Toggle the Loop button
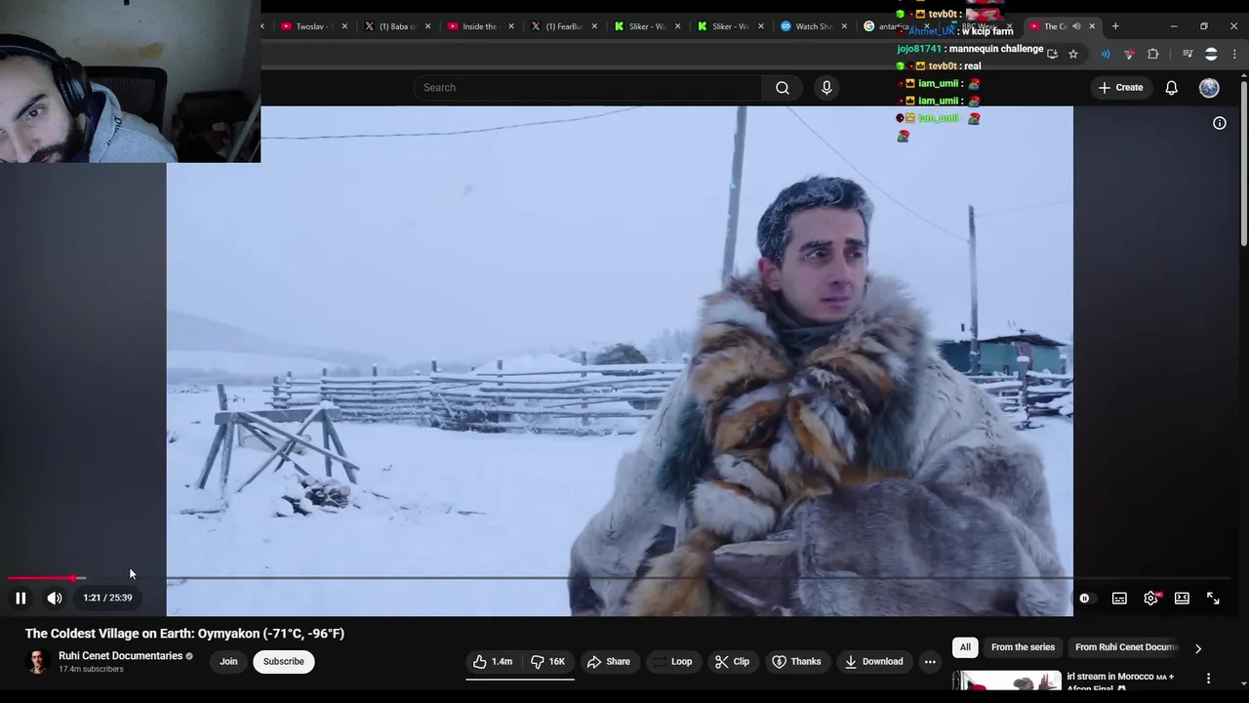The image size is (1249, 703). (672, 662)
